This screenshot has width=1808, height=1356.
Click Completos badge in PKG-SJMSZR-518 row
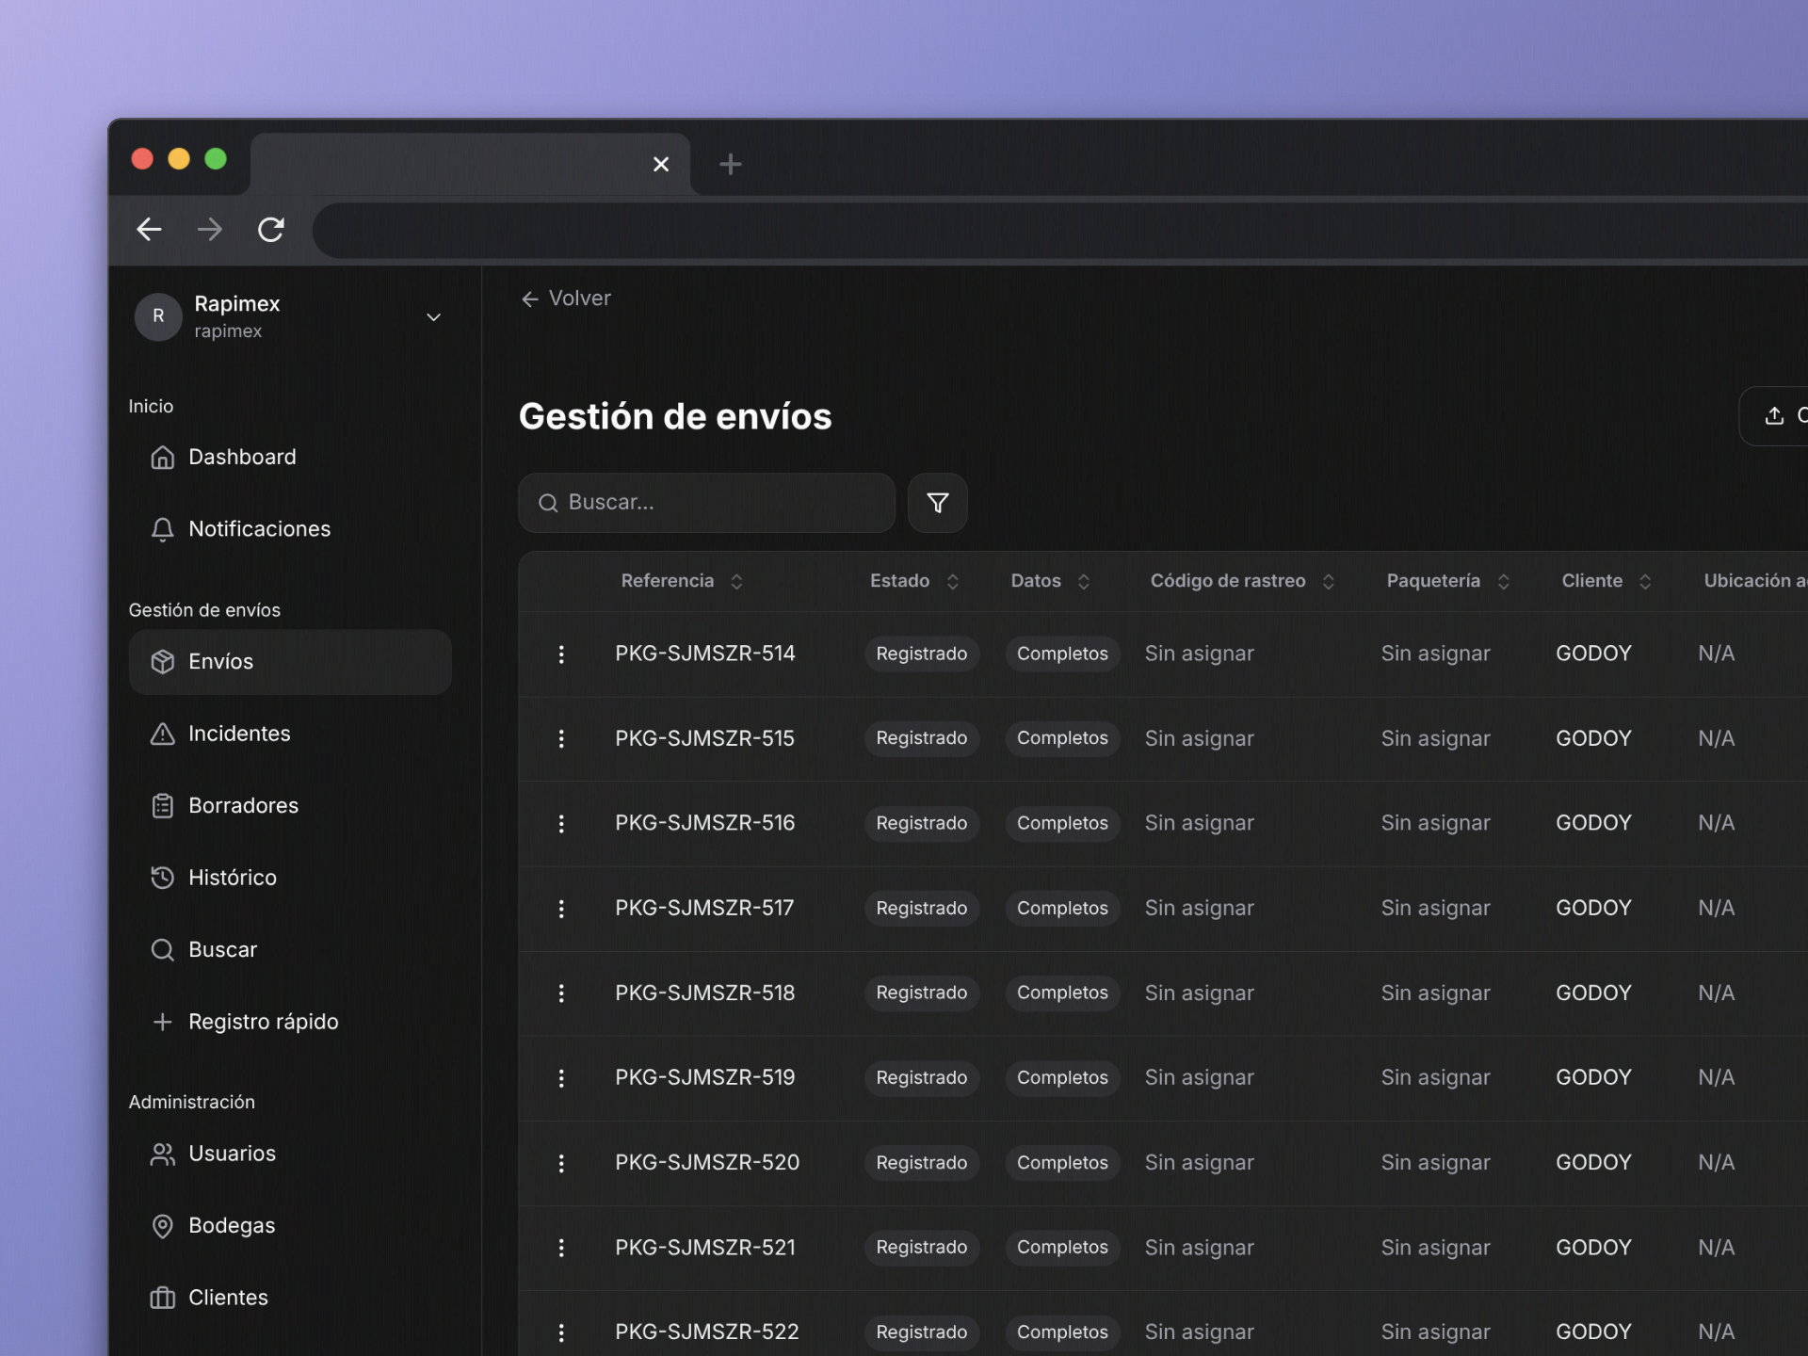pos(1062,993)
